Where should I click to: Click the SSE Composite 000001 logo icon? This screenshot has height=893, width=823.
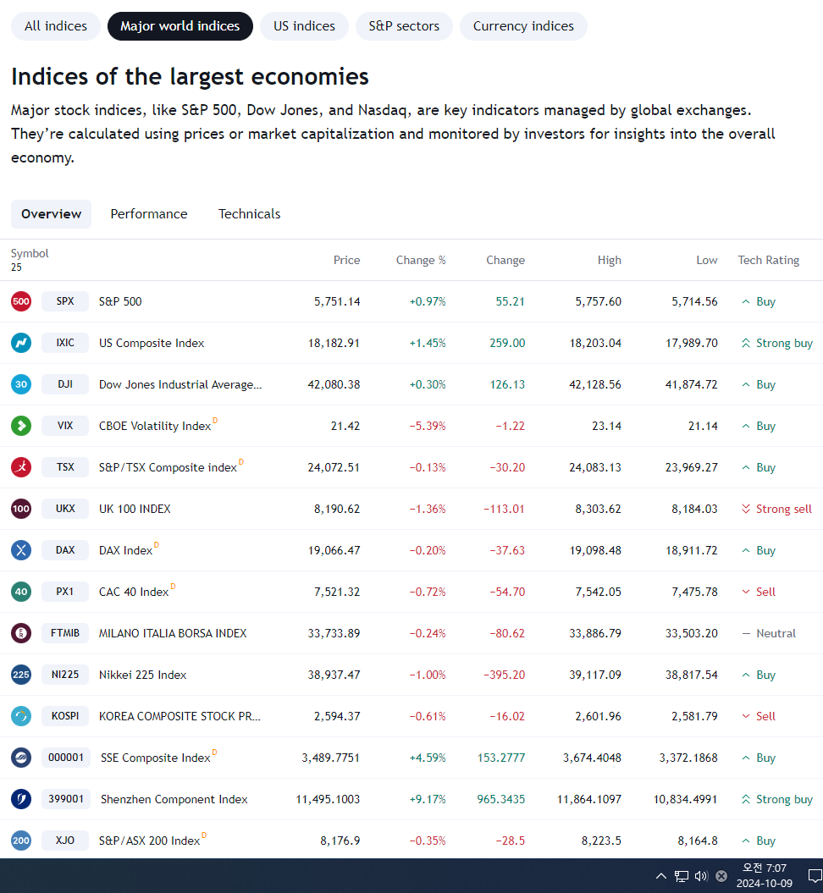[x=21, y=758]
